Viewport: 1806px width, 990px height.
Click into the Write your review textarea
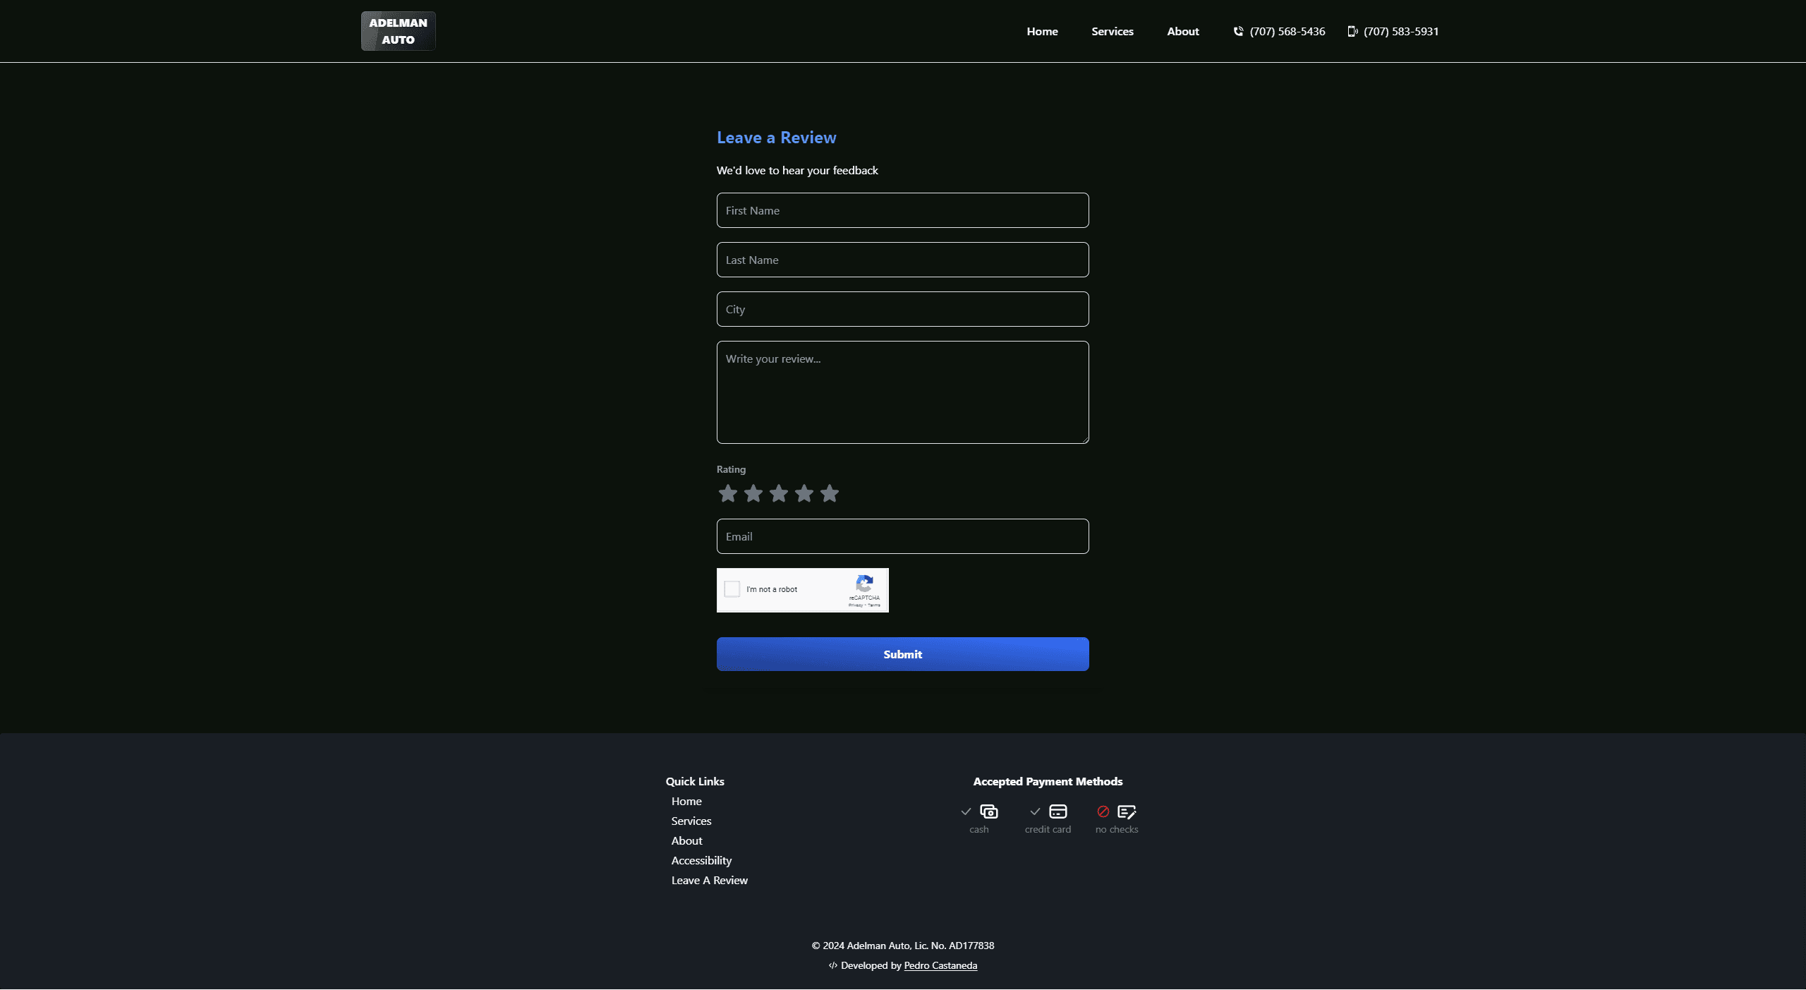point(903,392)
